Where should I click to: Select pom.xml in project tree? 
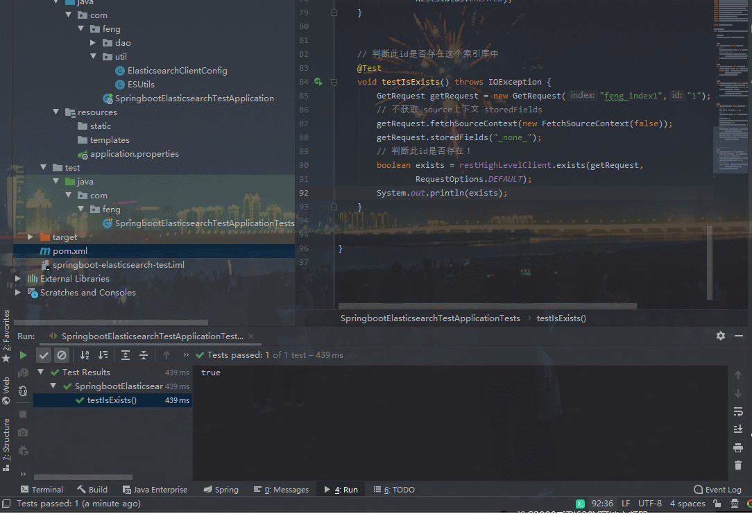(153, 251)
